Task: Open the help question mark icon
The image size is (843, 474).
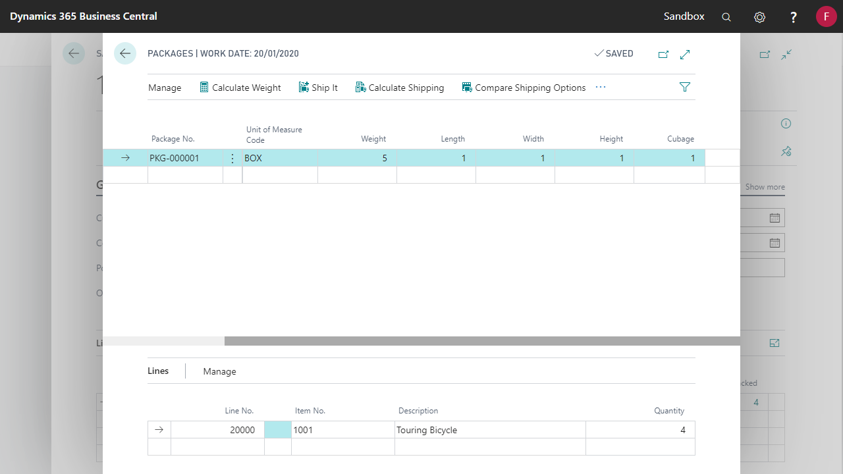Action: coord(794,17)
